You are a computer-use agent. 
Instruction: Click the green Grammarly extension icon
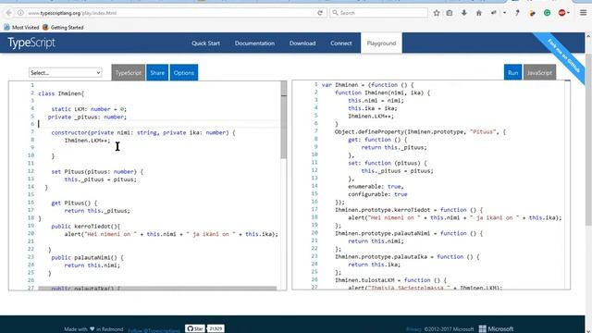[x=547, y=13]
